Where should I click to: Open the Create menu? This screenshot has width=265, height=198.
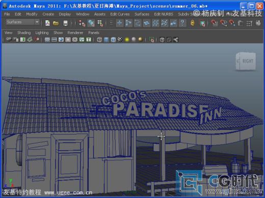tap(48, 14)
